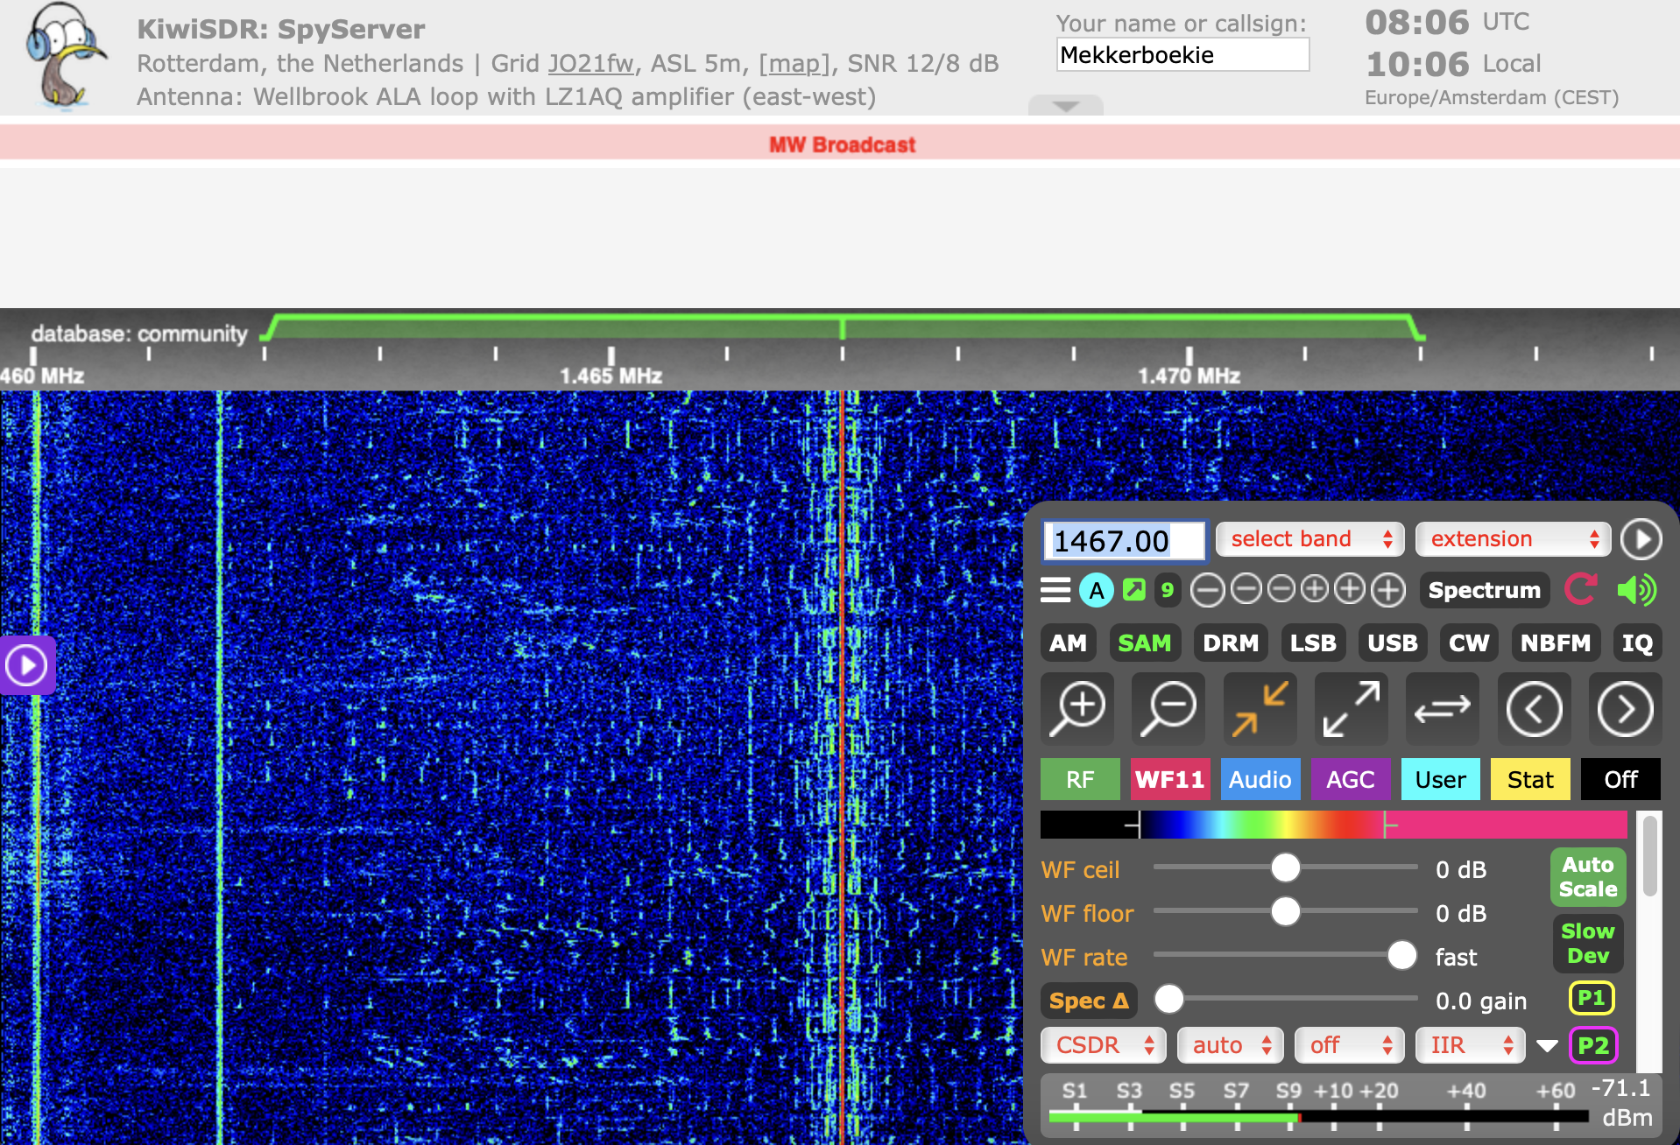Click the zoom in magnifier icon
The image size is (1680, 1145).
coord(1077,709)
